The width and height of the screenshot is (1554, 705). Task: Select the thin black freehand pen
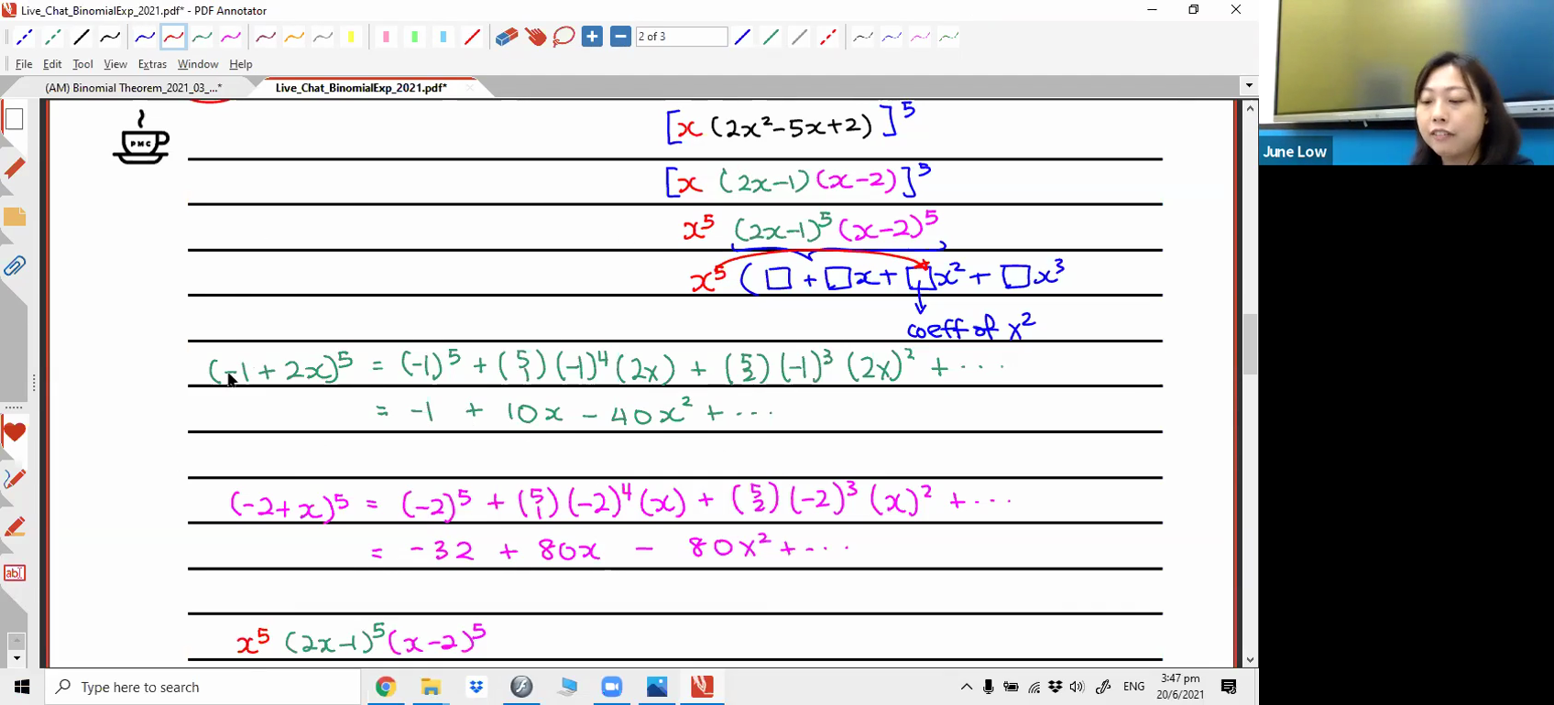pyautogui.click(x=863, y=38)
